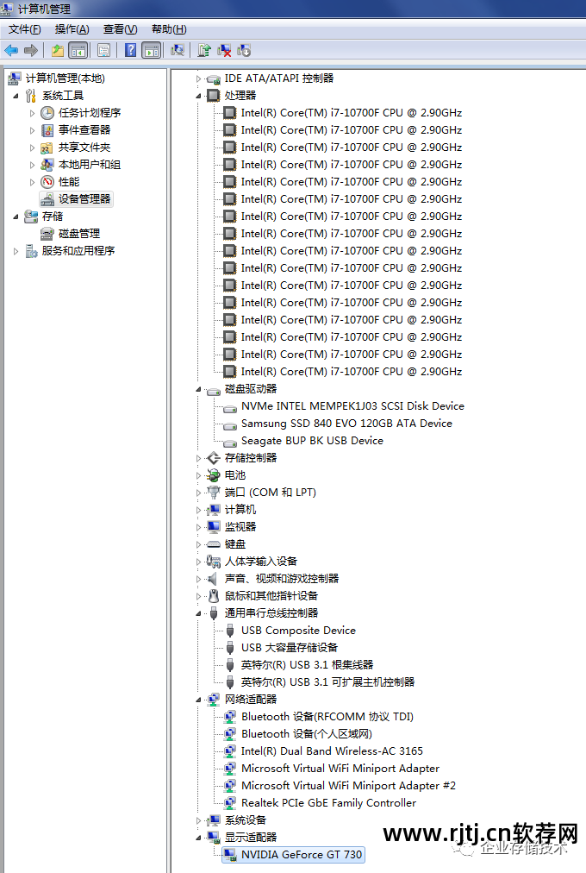Select Realtek PCIe GbE Family Controller
Viewport: 586px width, 873px height.
coord(328,803)
